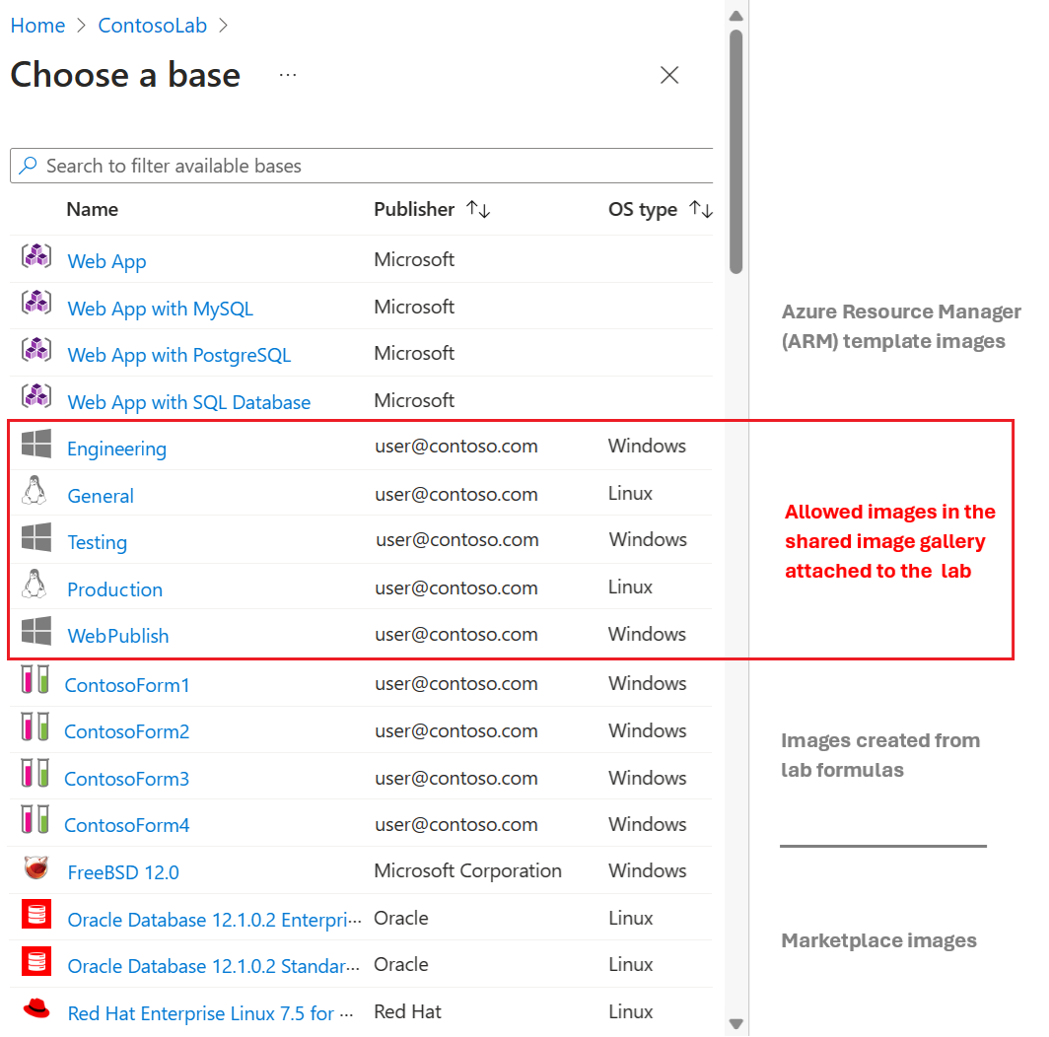Viewport: 1049px width, 1037px height.
Task: Click the Windows icon beside WebPublish
Action: point(36,631)
